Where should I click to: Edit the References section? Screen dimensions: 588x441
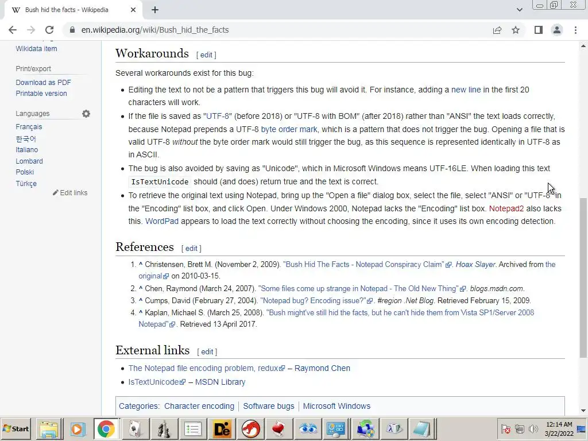click(x=191, y=248)
